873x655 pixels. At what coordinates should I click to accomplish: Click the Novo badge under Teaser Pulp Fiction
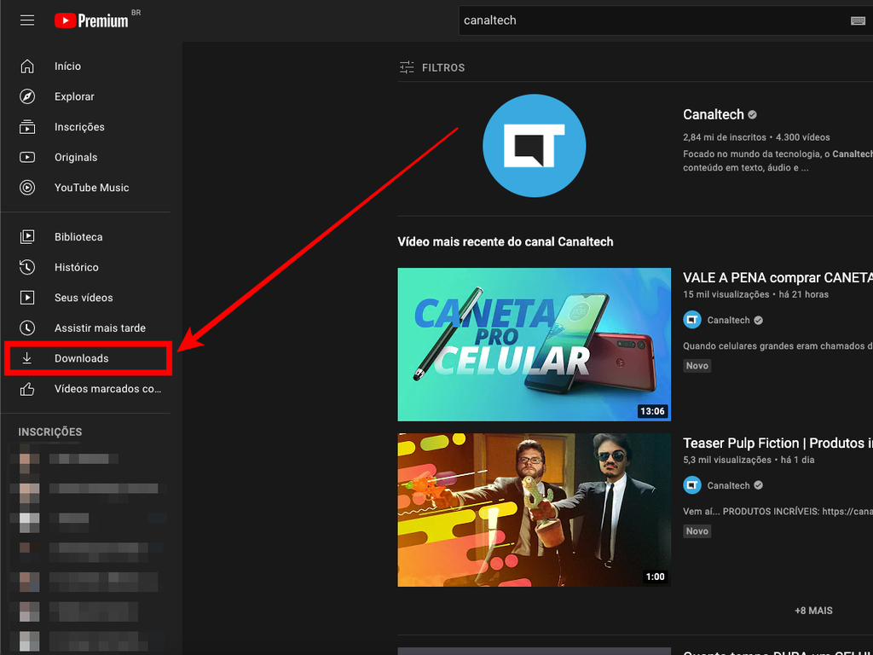(x=697, y=530)
